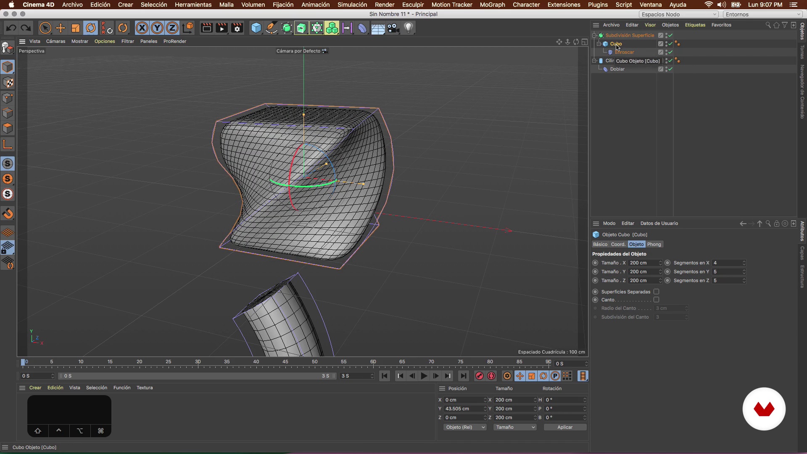Image resolution: width=807 pixels, height=454 pixels.
Task: Add a camera object
Action: point(393,28)
